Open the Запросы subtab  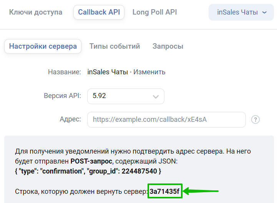(x=168, y=46)
